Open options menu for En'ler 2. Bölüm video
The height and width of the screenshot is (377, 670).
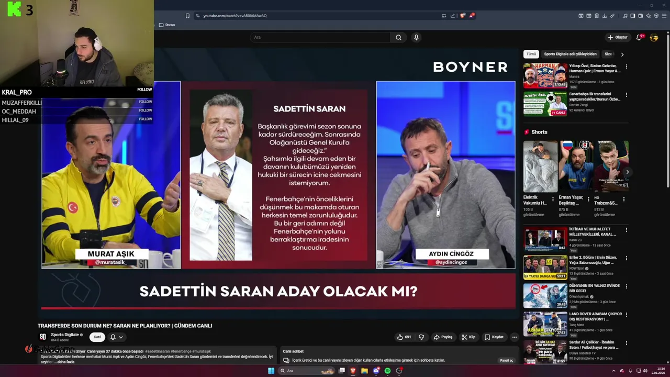click(x=626, y=259)
